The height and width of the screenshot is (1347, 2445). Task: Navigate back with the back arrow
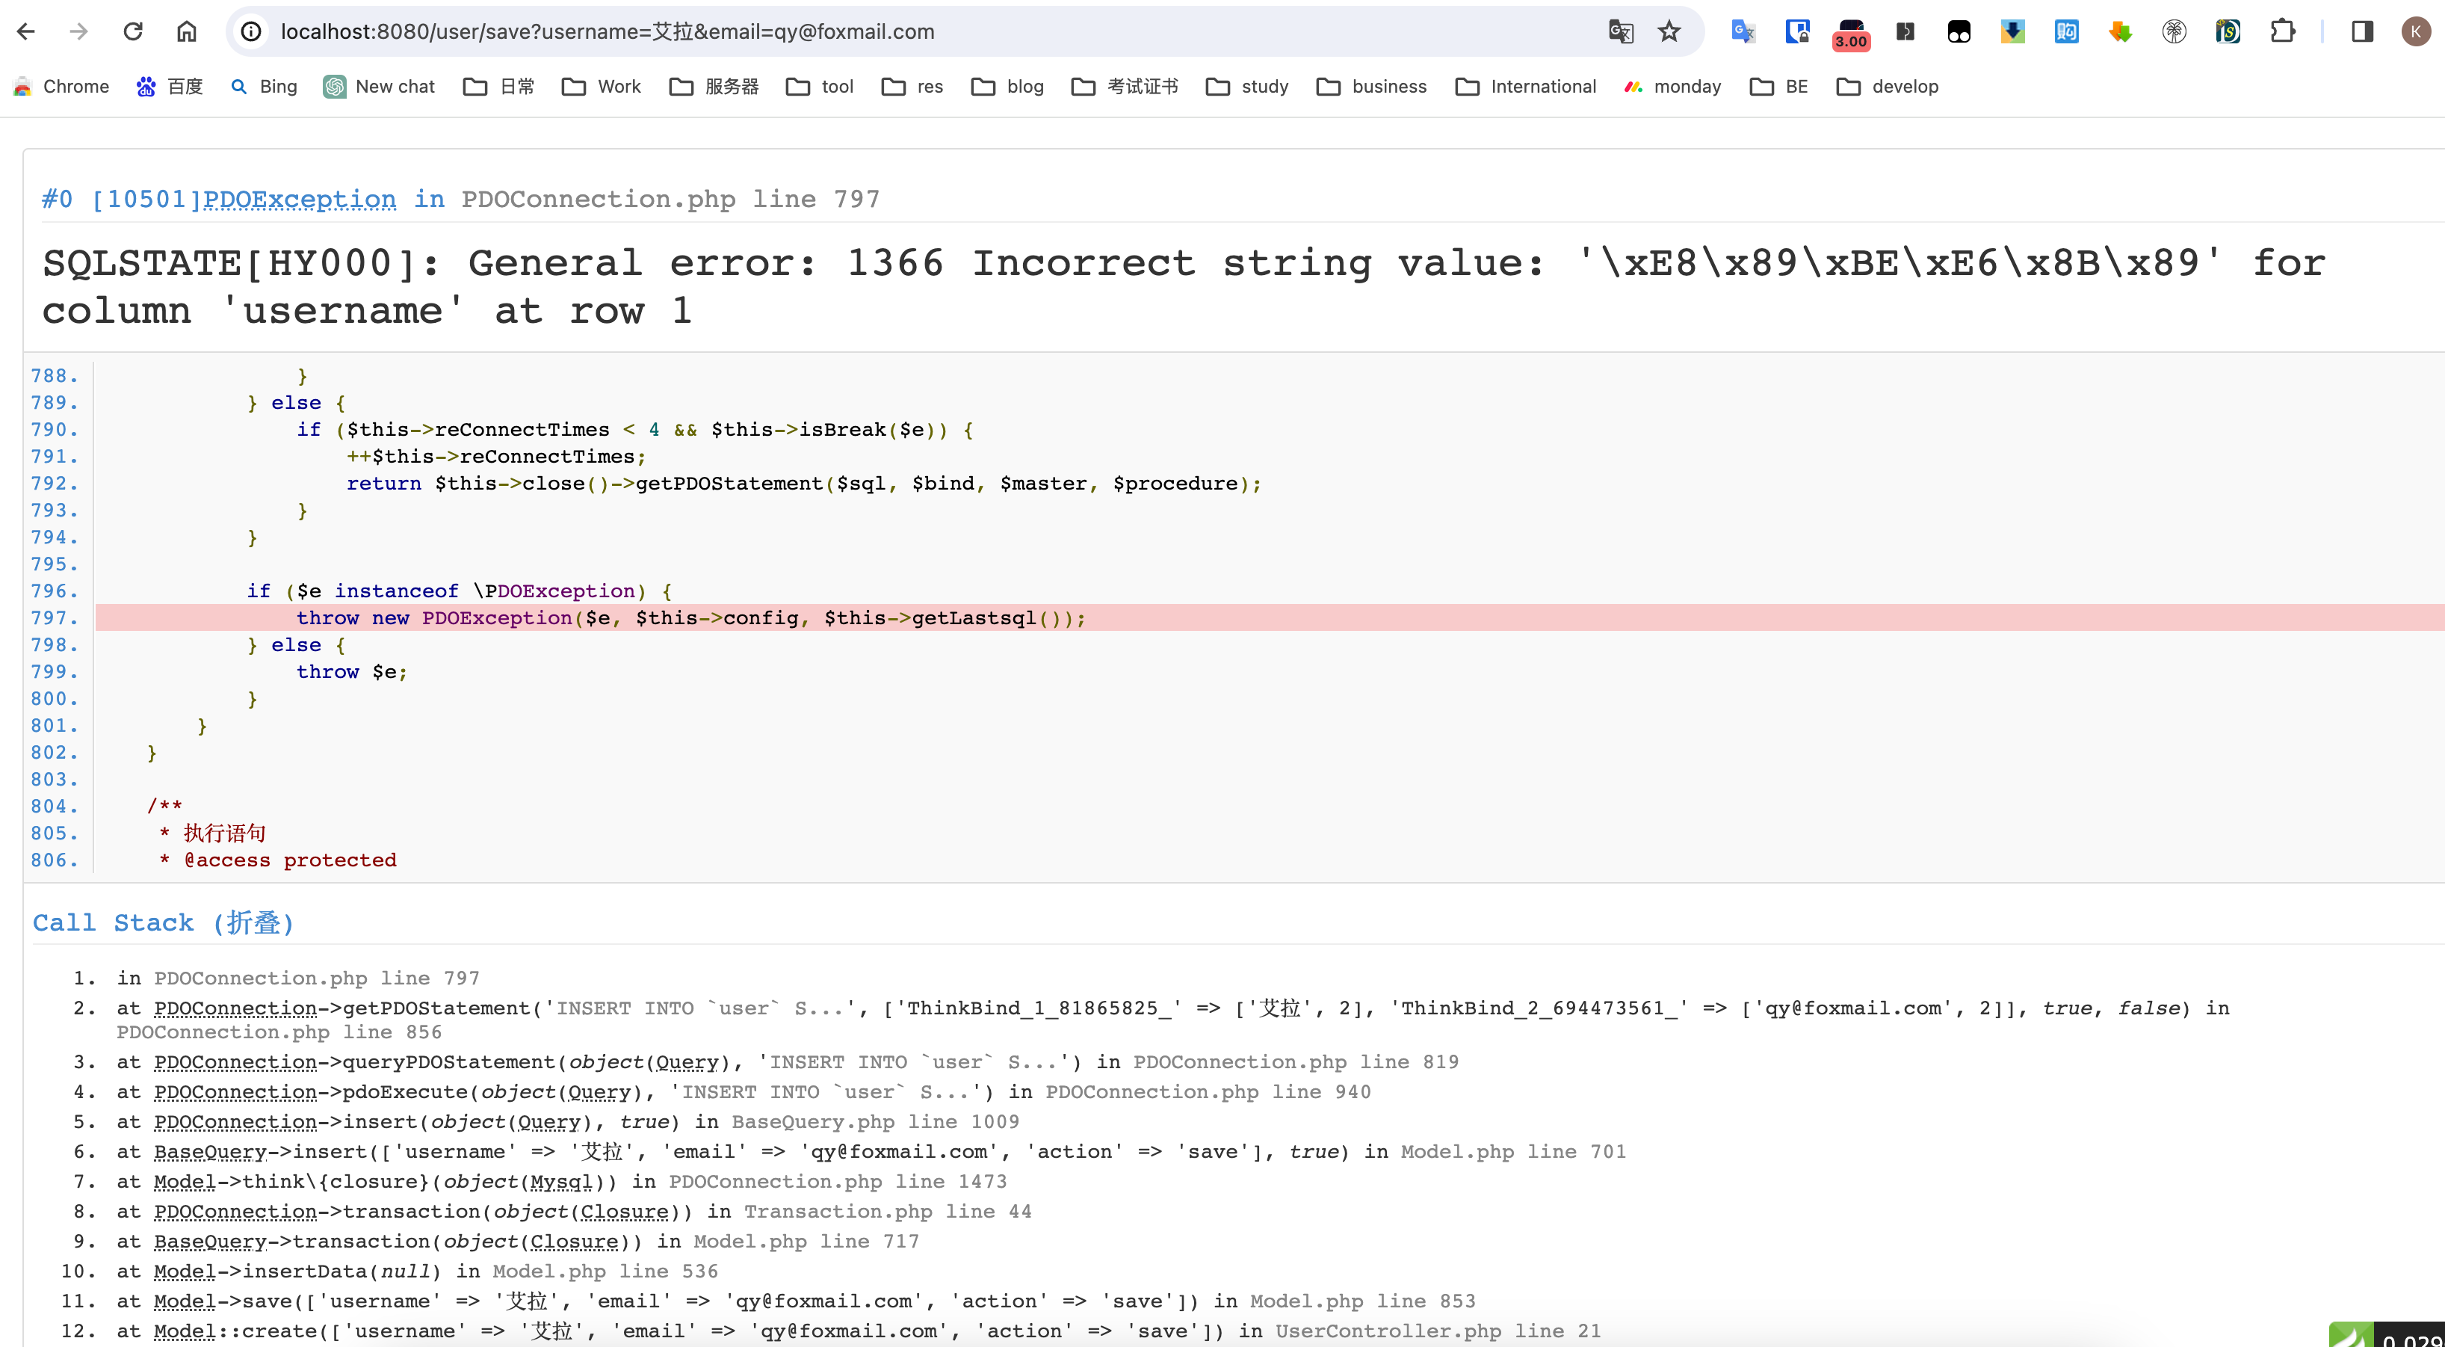pos(27,31)
